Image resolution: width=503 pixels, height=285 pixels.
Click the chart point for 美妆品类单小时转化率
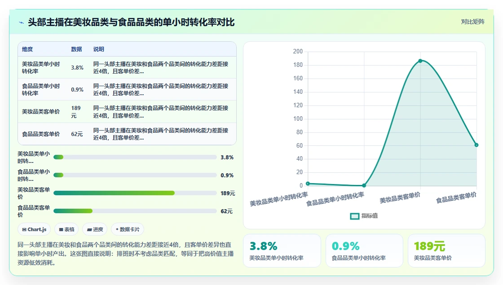308,184
